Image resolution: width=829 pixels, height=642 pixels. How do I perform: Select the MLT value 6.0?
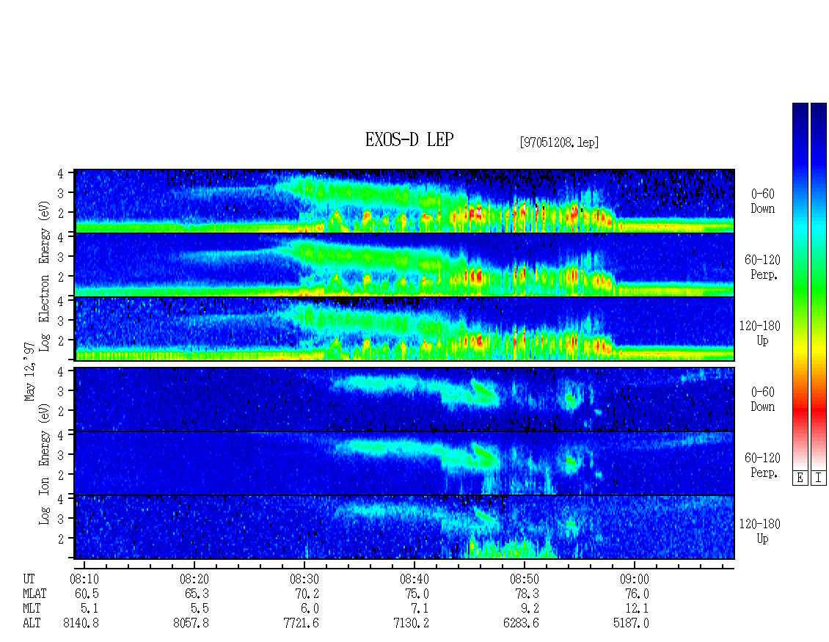(x=310, y=609)
